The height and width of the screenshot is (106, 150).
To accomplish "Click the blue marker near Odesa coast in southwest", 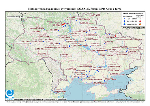I will [x=54, y=92].
